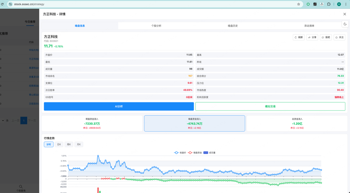Click the address bar URL stock.ossec.cn/strategy
The width and height of the screenshot is (350, 193).
click(x=29, y=4)
